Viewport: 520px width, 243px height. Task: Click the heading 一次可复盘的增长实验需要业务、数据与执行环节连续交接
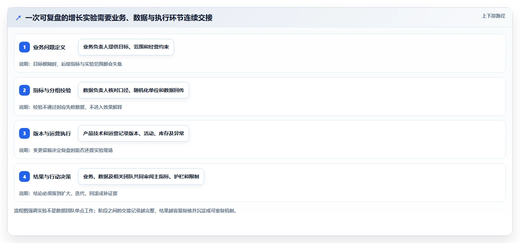(x=119, y=18)
